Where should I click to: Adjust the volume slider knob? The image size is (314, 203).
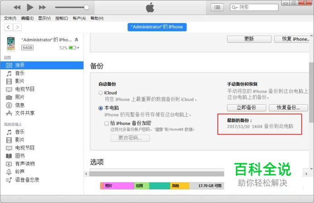coord(87,7)
